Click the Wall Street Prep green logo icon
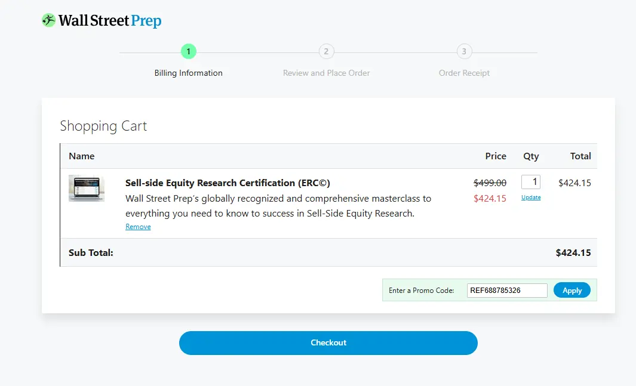The image size is (636, 386). [x=48, y=20]
